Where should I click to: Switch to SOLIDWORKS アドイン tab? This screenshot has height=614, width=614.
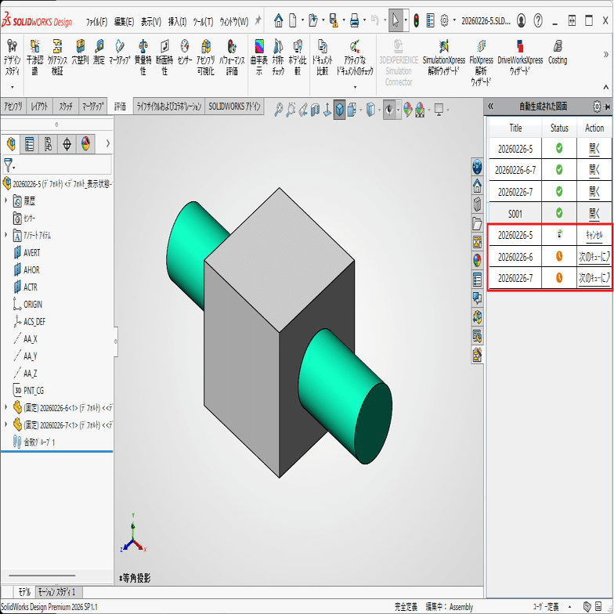click(234, 107)
